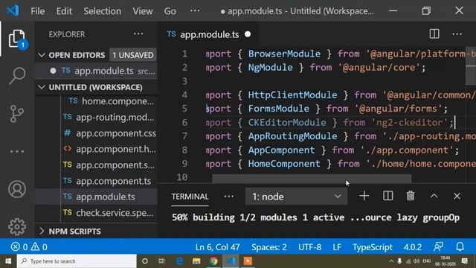Open app.component.html in explorer
The image size is (476, 268).
tap(109, 149)
